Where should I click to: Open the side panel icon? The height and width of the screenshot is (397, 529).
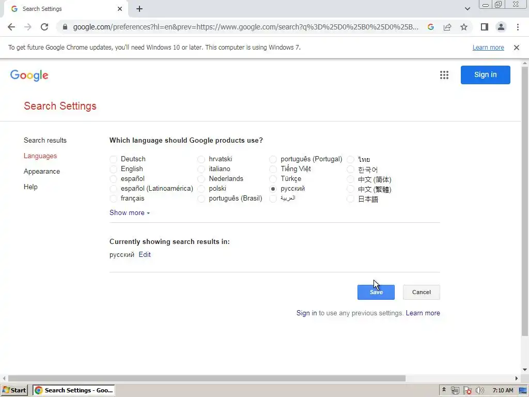coord(485,27)
